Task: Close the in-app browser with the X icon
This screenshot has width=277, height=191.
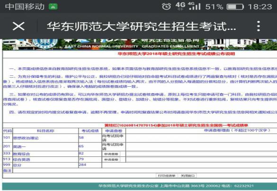Action: (18, 26)
